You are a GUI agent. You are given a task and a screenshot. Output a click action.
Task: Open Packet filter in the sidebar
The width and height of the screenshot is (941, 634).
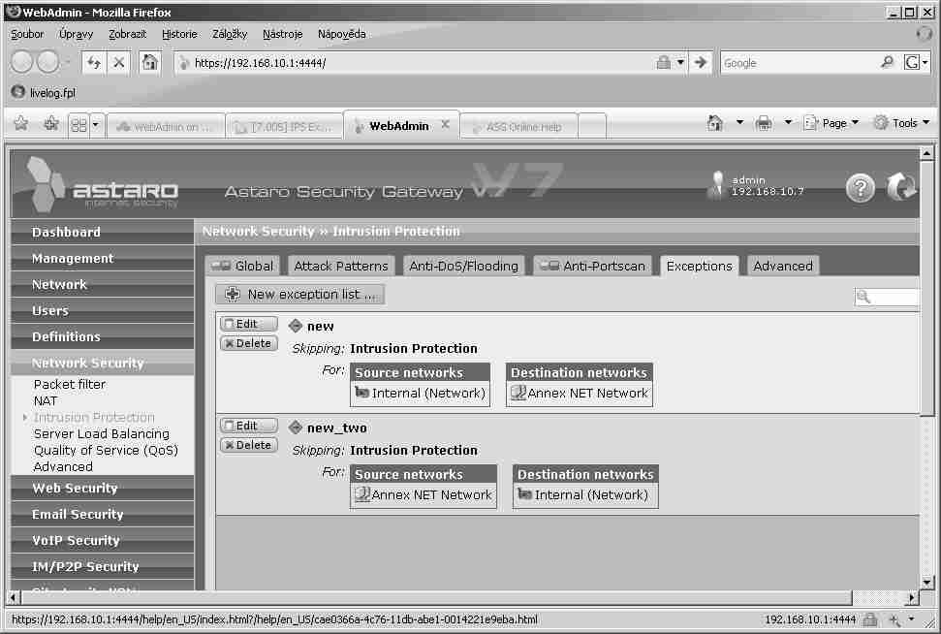pos(70,384)
